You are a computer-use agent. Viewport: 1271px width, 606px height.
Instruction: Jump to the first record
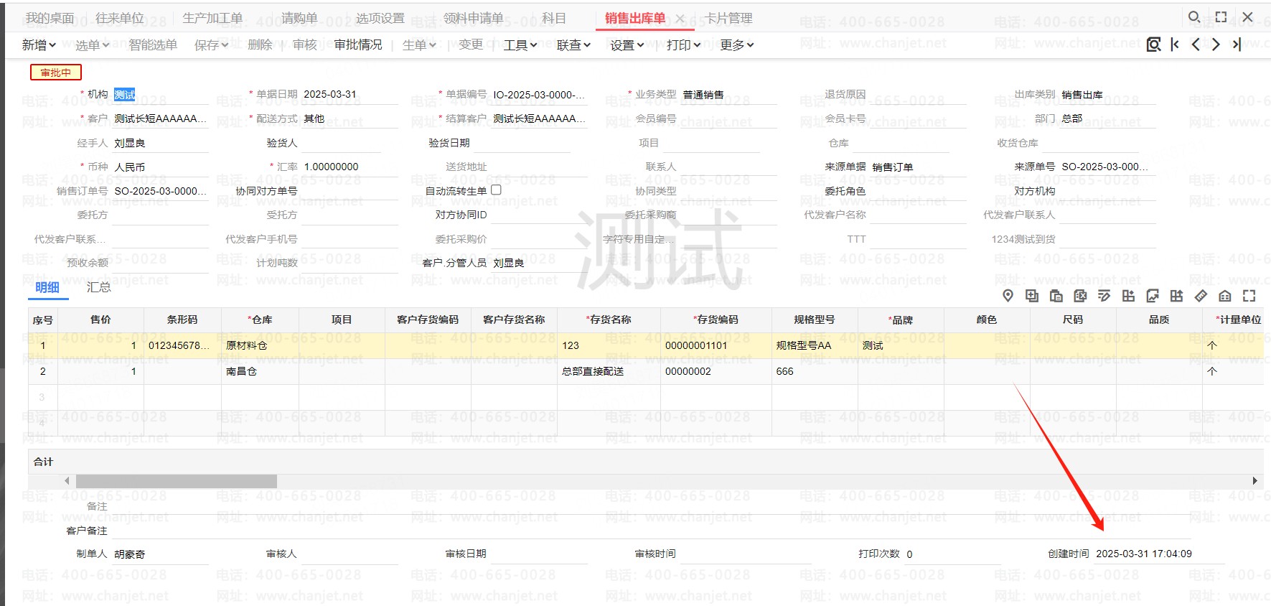click(x=1175, y=45)
